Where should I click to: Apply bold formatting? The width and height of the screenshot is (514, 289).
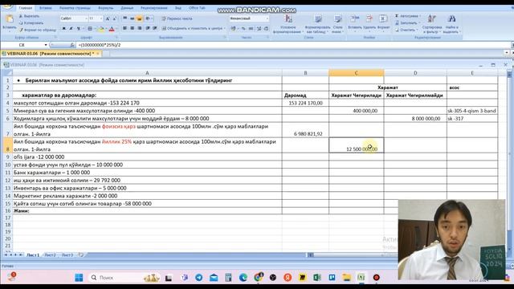[64, 29]
